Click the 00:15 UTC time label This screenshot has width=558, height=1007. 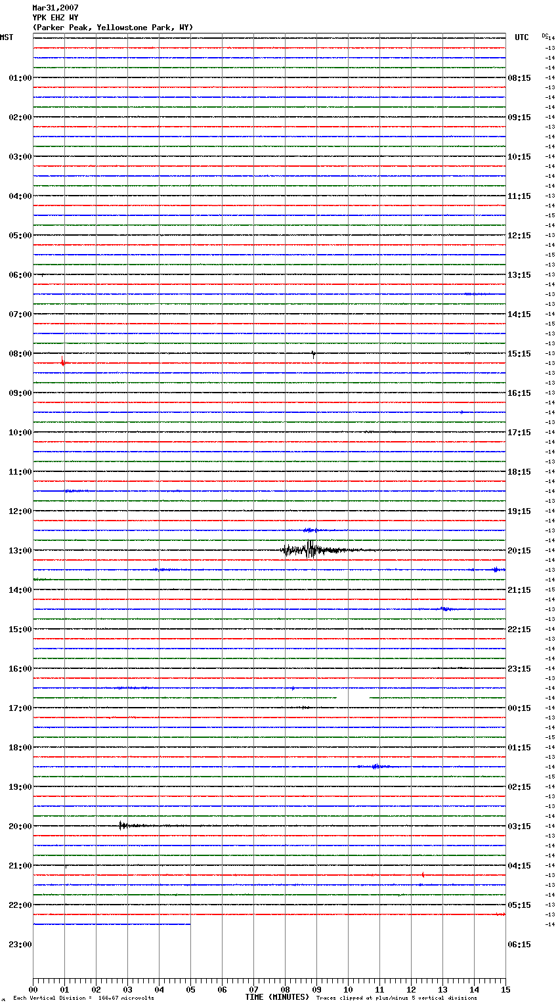[x=519, y=708]
